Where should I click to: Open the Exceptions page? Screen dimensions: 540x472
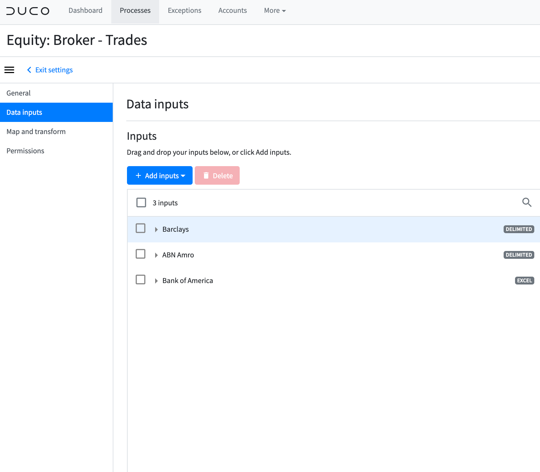[x=184, y=10]
